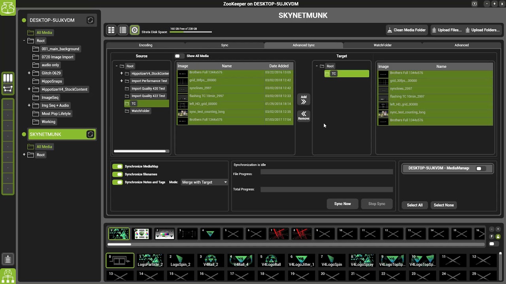Collapse the Root folder under DESKTOP-5UJKVDM
The image size is (506, 284).
click(24, 41)
